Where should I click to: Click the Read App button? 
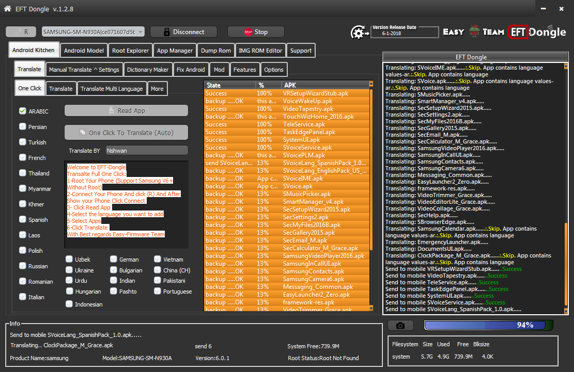click(x=126, y=110)
